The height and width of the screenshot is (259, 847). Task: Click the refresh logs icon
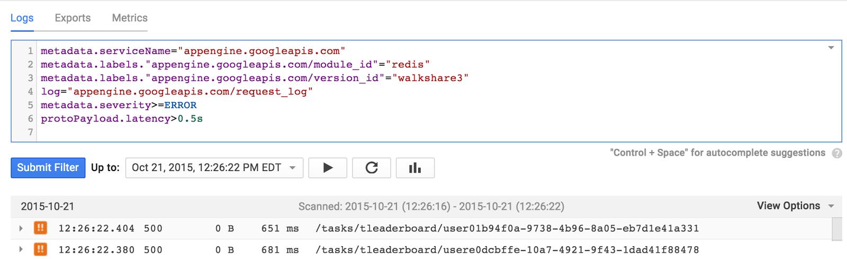[x=372, y=168]
